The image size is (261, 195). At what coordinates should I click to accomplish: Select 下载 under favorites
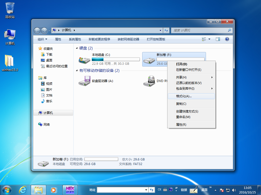pyautogui.click(x=46, y=55)
